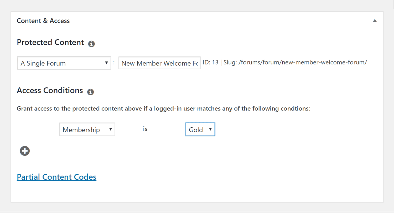Open the A Single Forum dropdown
Image resolution: width=394 pixels, height=213 pixels.
tap(64, 63)
